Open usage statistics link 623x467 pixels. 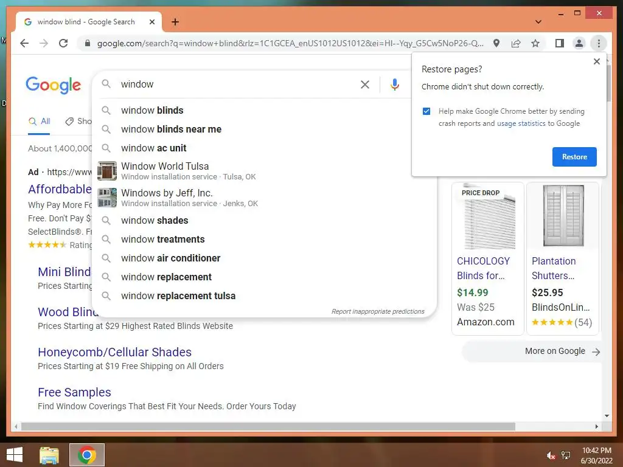pyautogui.click(x=521, y=123)
